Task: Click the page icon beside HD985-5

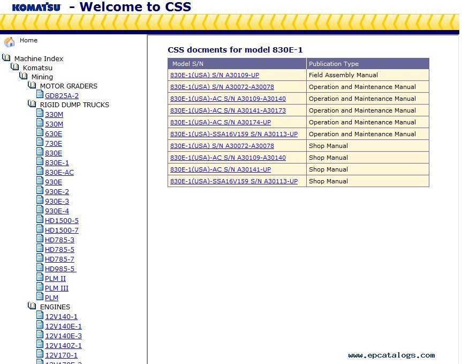Action: (40, 268)
